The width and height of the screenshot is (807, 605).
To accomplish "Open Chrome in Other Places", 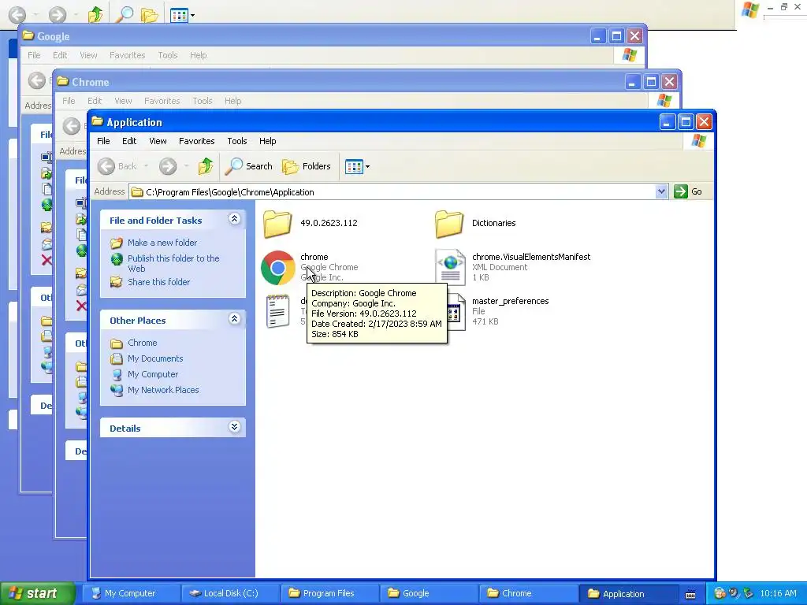I will click(142, 343).
